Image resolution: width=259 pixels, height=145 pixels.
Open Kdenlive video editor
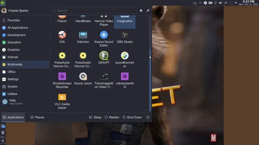coord(83,37)
